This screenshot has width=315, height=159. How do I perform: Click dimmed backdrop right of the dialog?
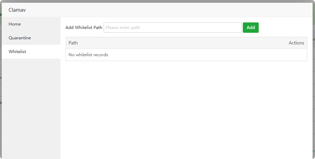[314, 86]
